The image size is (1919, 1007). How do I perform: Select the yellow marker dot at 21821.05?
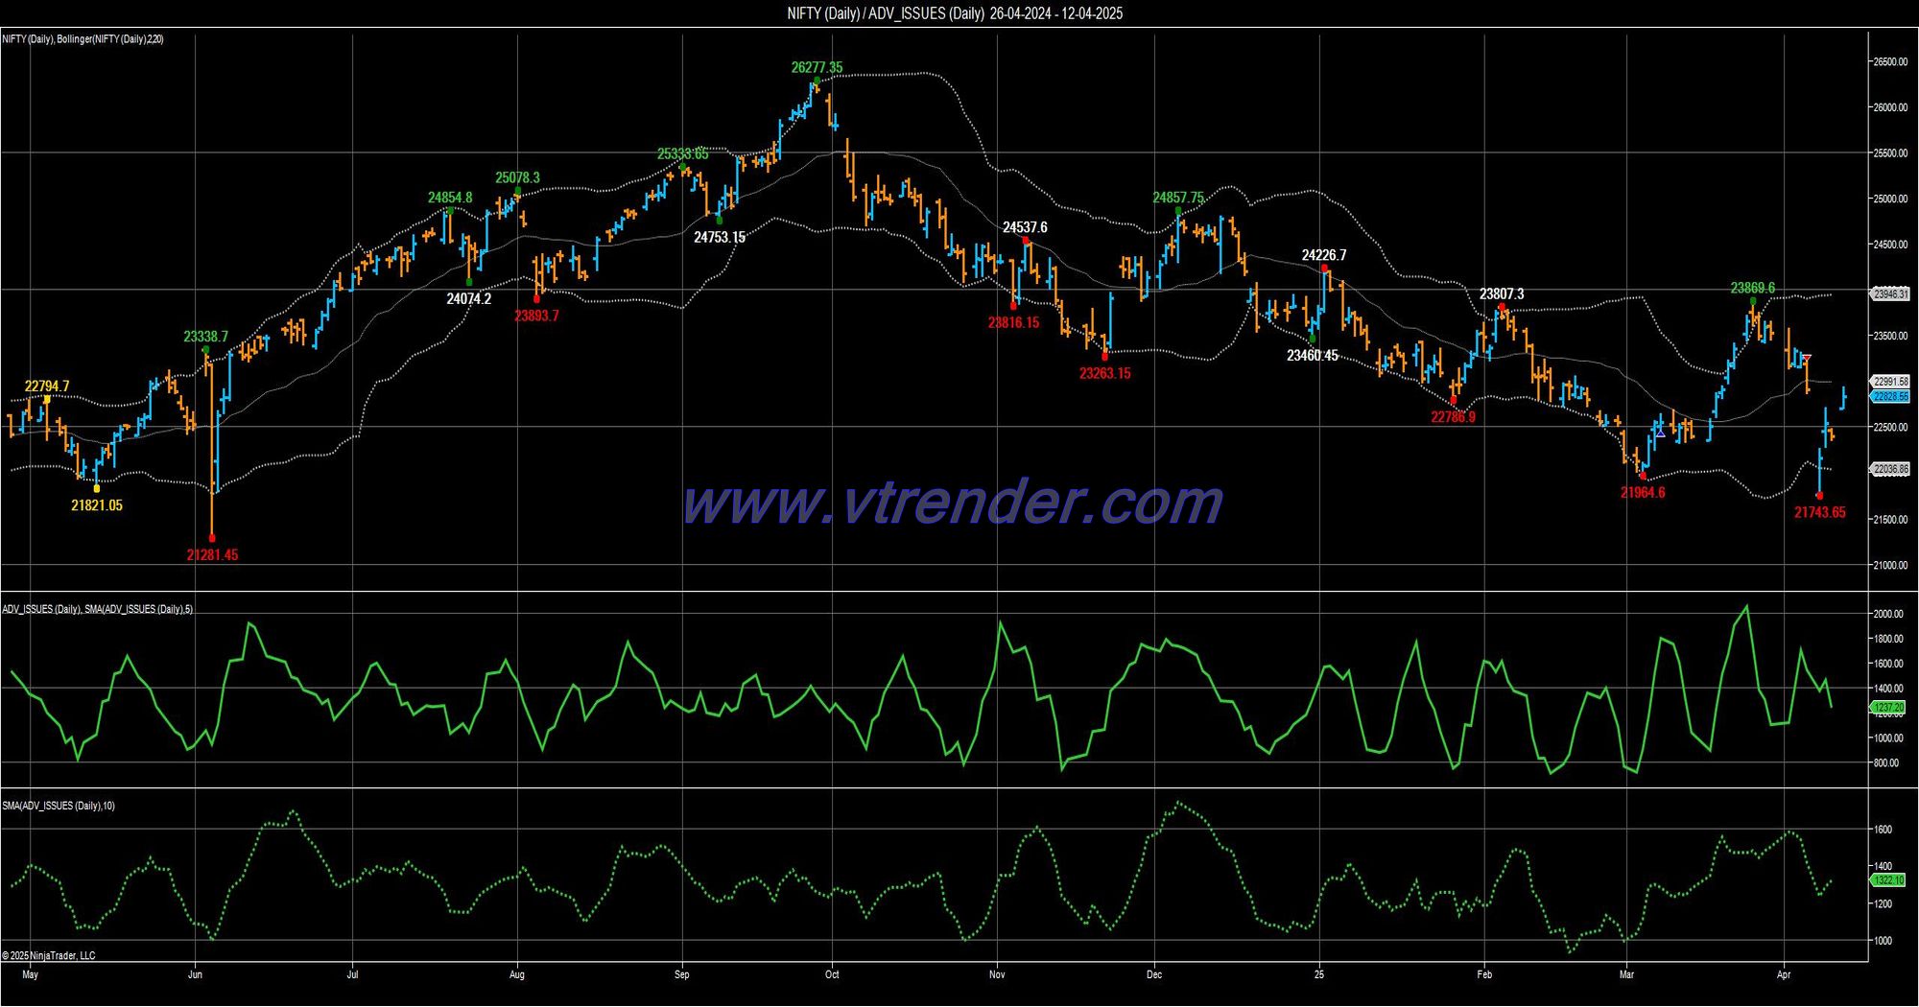pyautogui.click(x=97, y=489)
